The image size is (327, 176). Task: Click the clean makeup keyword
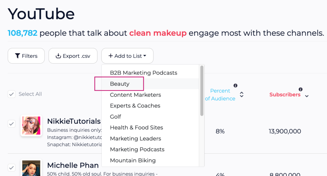(158, 33)
